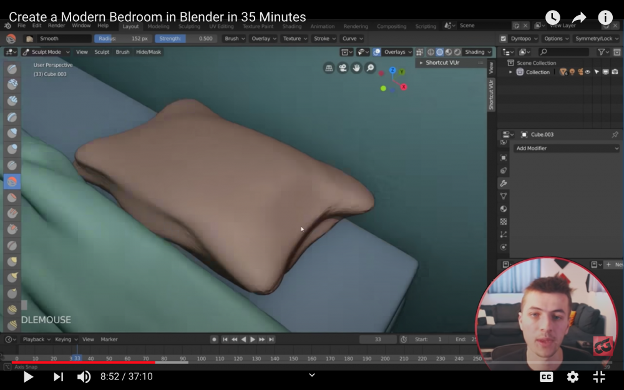Switch to the Modeling workspace tab
This screenshot has width=624, height=390.
[x=158, y=26]
